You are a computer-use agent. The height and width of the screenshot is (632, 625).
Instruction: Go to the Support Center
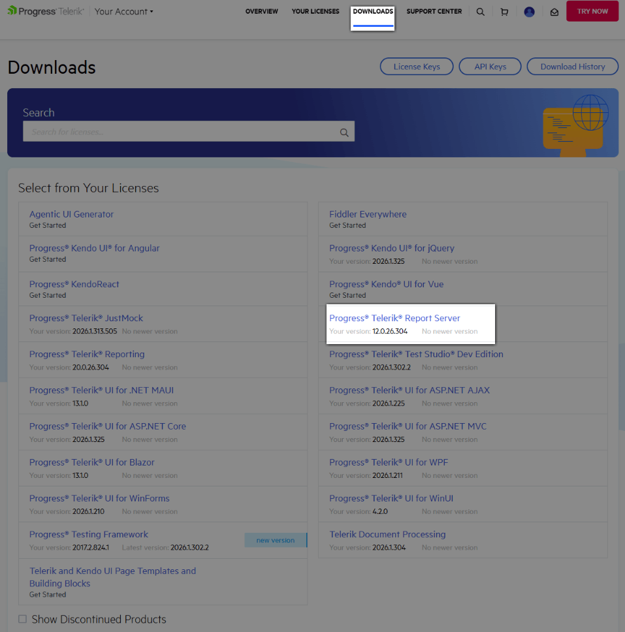coord(434,11)
